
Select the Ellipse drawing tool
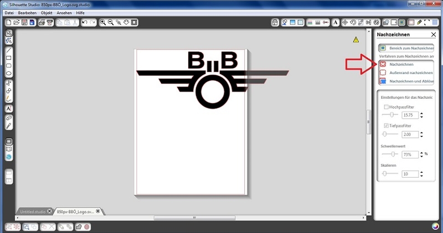9,73
